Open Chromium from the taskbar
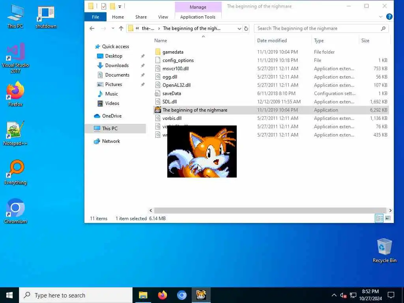This screenshot has height=303, width=404. (x=181, y=295)
